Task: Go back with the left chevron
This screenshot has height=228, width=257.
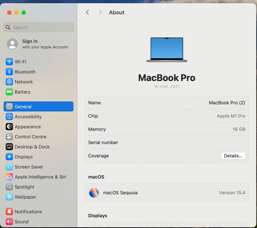Action: tap(88, 12)
